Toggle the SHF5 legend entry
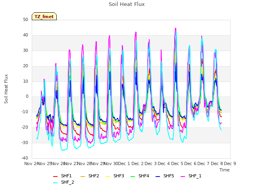 click(165, 176)
